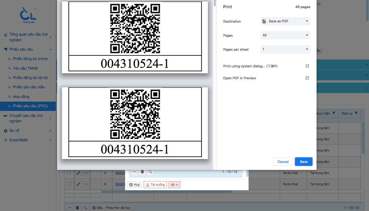Open the 0043 sample link in row 6

pos(120,184)
